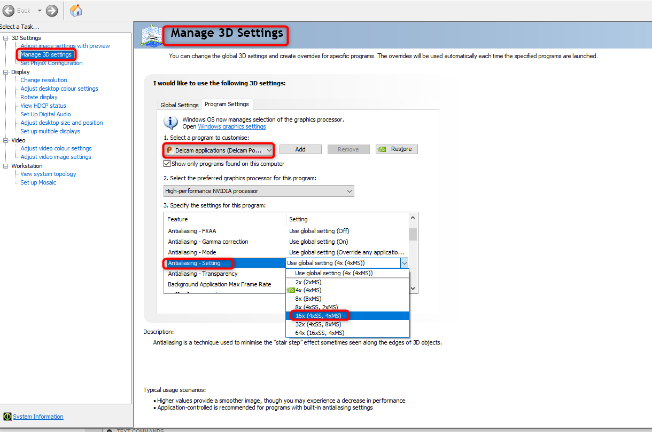
Task: Open Adjust desktop colour settings
Action: pos(59,89)
